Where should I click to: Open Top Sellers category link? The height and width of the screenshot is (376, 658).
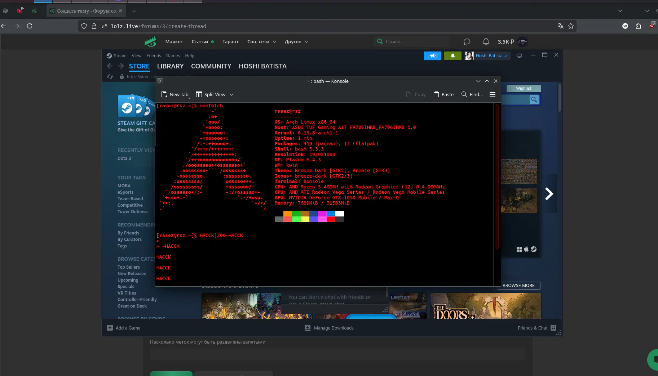(x=128, y=267)
